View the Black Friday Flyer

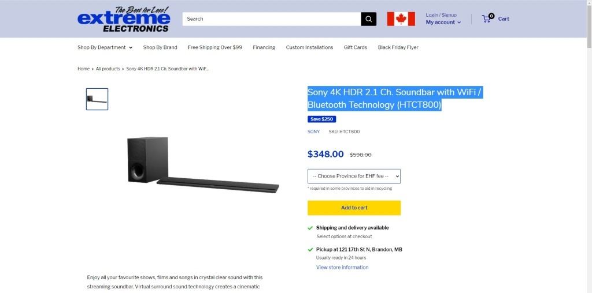[398, 47]
